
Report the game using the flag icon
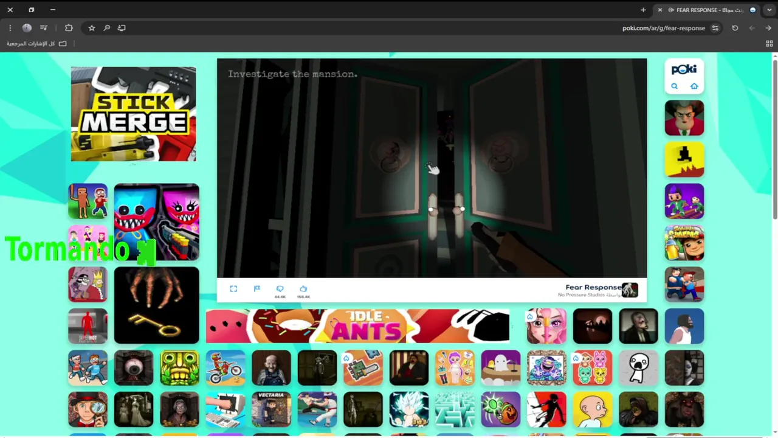[256, 289]
